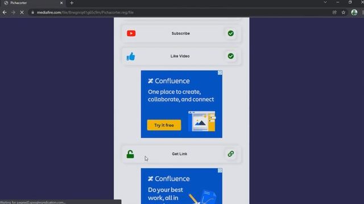Open ad info icon on second Confluence ad

coord(220,171)
